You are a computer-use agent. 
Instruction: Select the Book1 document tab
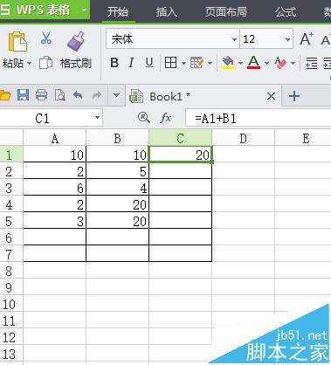[x=203, y=96]
